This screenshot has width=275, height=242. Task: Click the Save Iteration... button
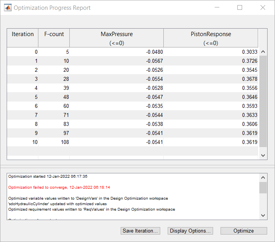(140, 231)
